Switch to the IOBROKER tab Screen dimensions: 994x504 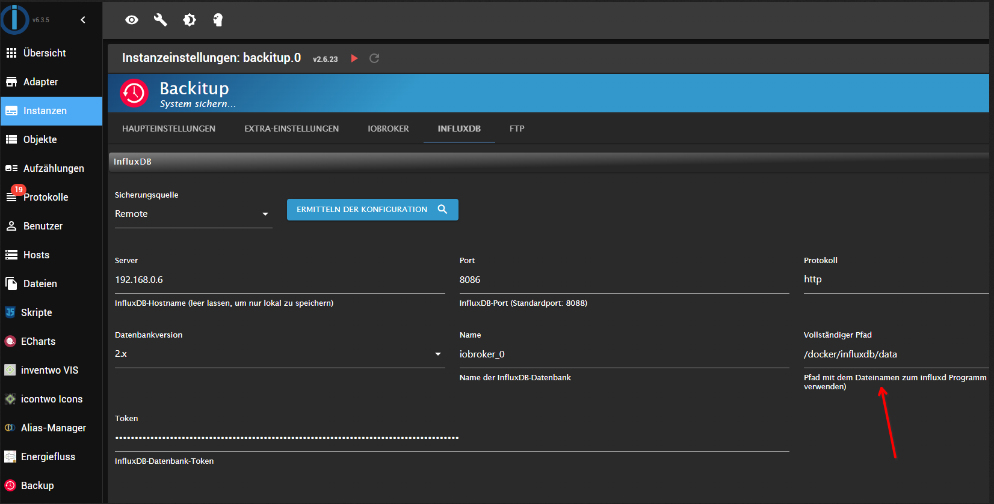pyautogui.click(x=388, y=129)
